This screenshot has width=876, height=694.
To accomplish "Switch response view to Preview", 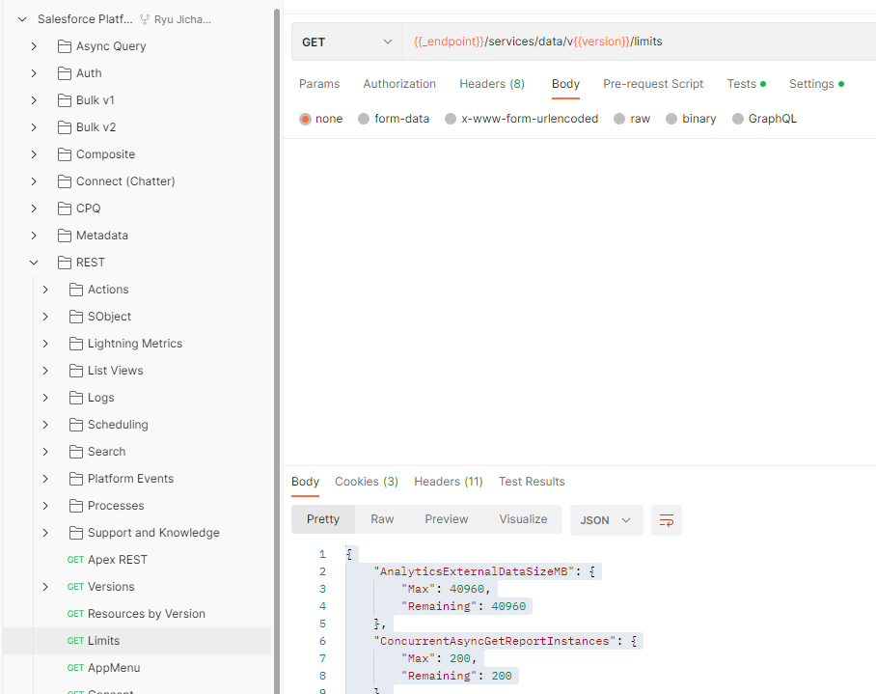I will tap(447, 519).
